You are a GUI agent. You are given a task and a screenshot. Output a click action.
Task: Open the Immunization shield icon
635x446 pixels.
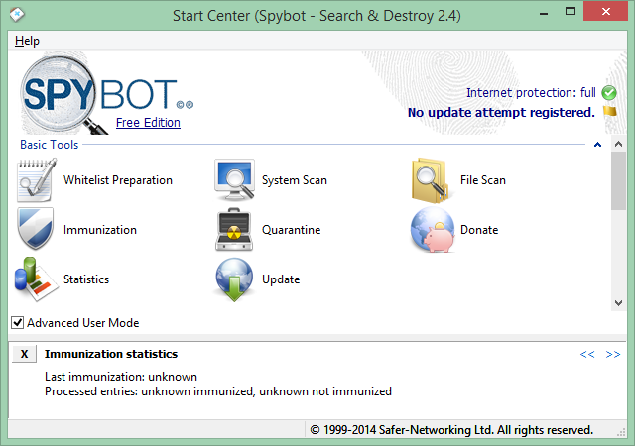point(36,229)
